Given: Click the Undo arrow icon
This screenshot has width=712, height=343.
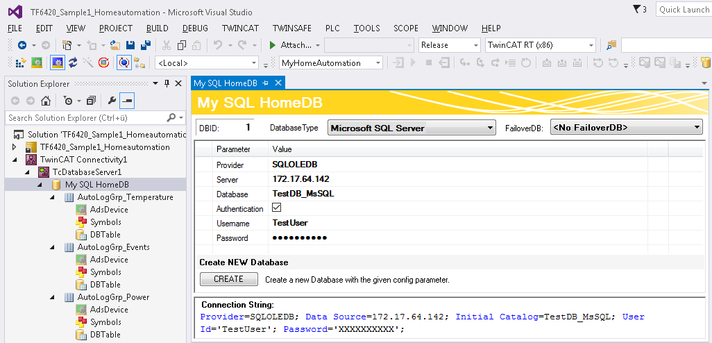Looking at the screenshot, I should pos(218,45).
